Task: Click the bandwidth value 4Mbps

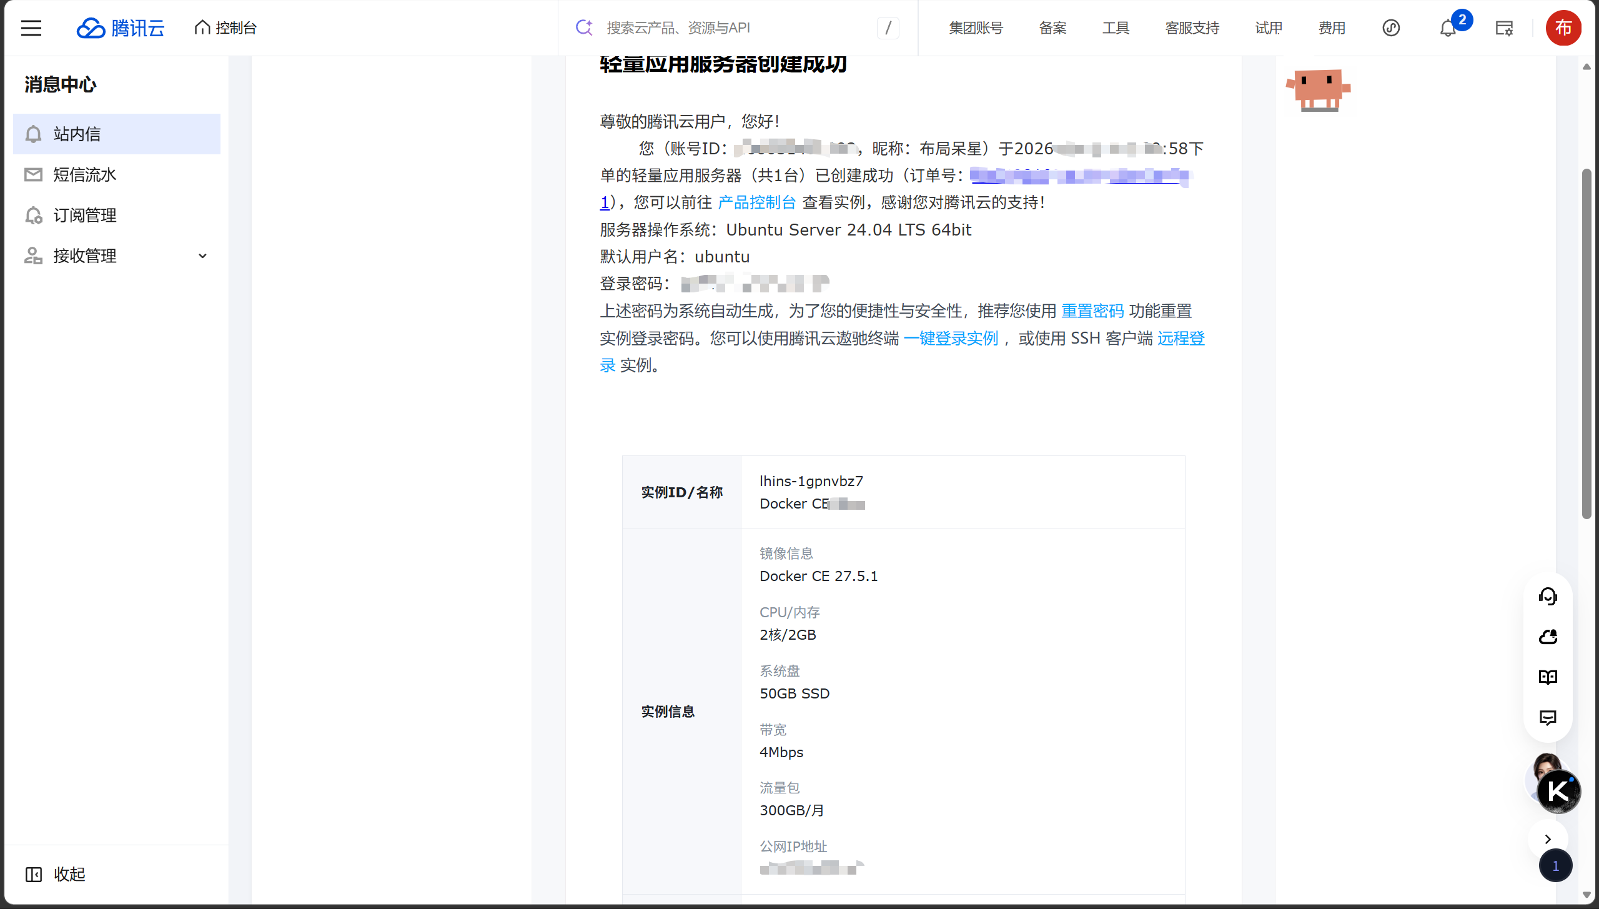Action: coord(781,752)
